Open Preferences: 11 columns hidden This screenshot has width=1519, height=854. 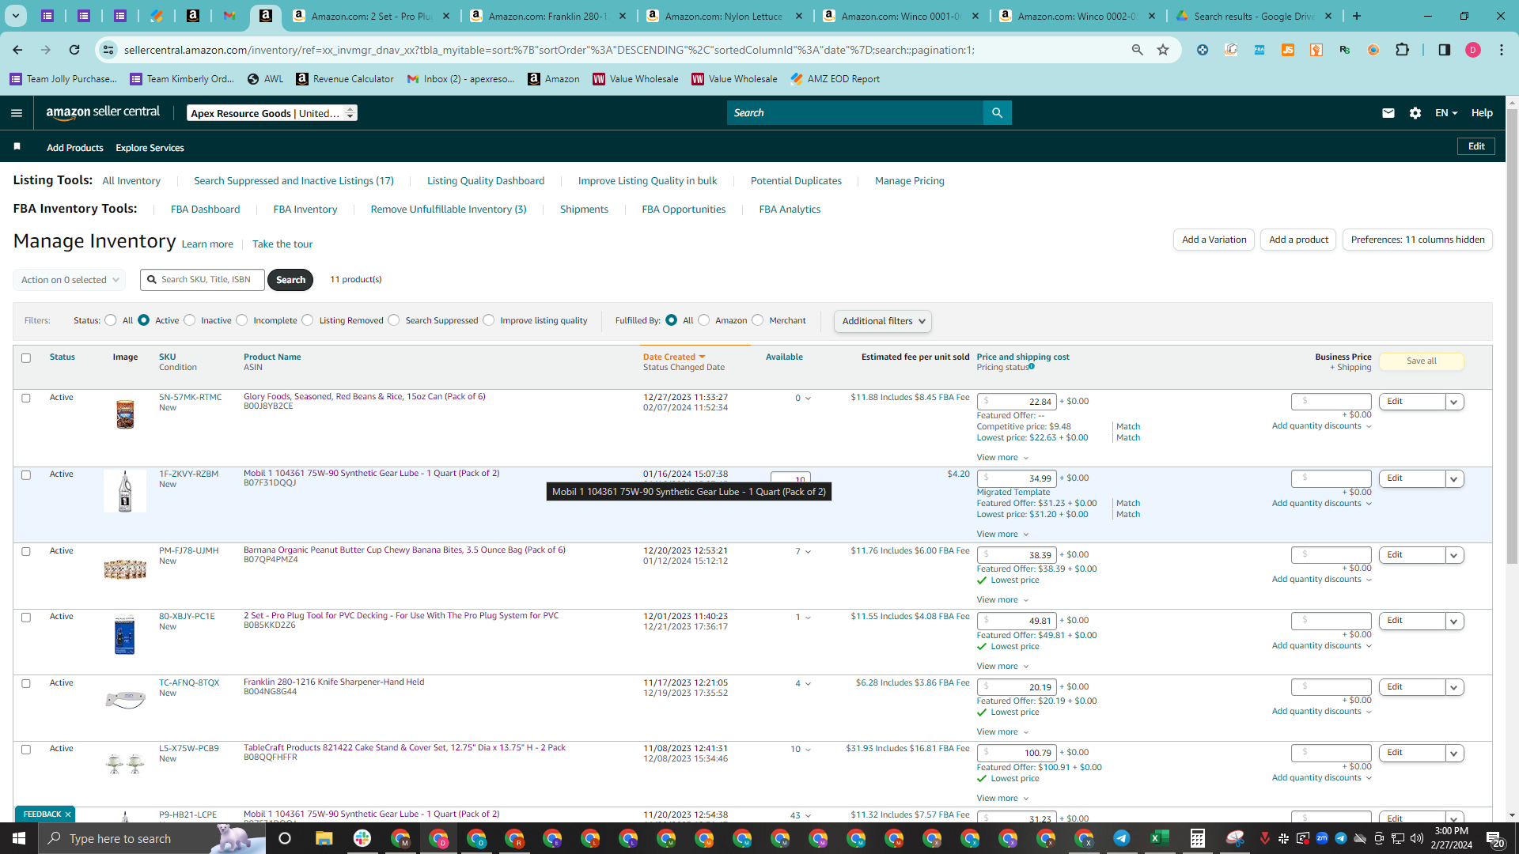(1418, 240)
